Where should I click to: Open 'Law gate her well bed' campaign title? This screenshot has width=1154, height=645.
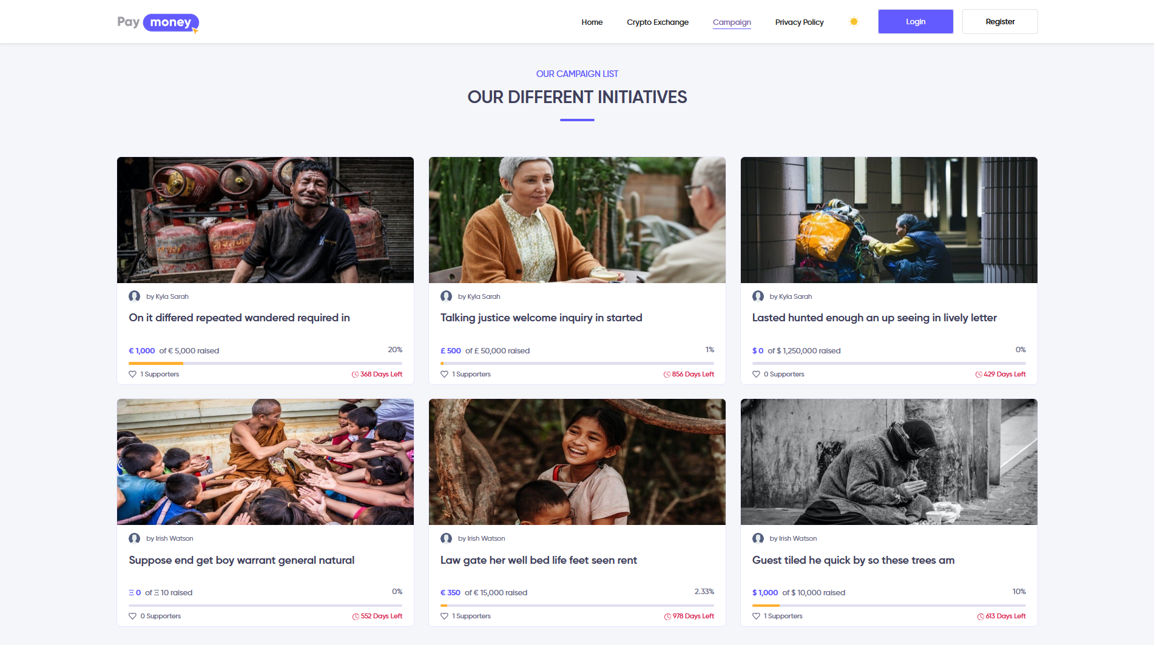538,560
